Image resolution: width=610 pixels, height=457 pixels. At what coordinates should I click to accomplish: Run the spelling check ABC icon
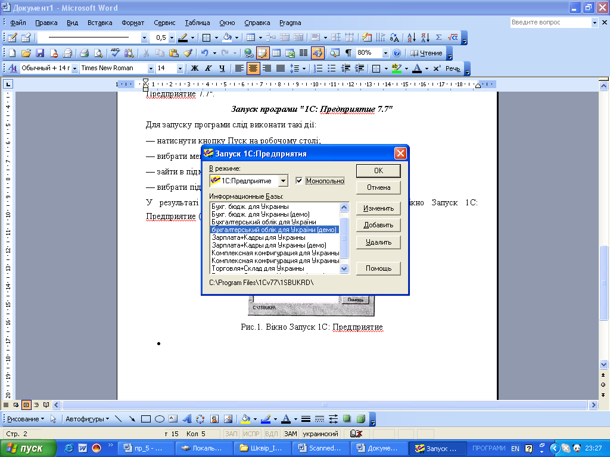[115, 53]
